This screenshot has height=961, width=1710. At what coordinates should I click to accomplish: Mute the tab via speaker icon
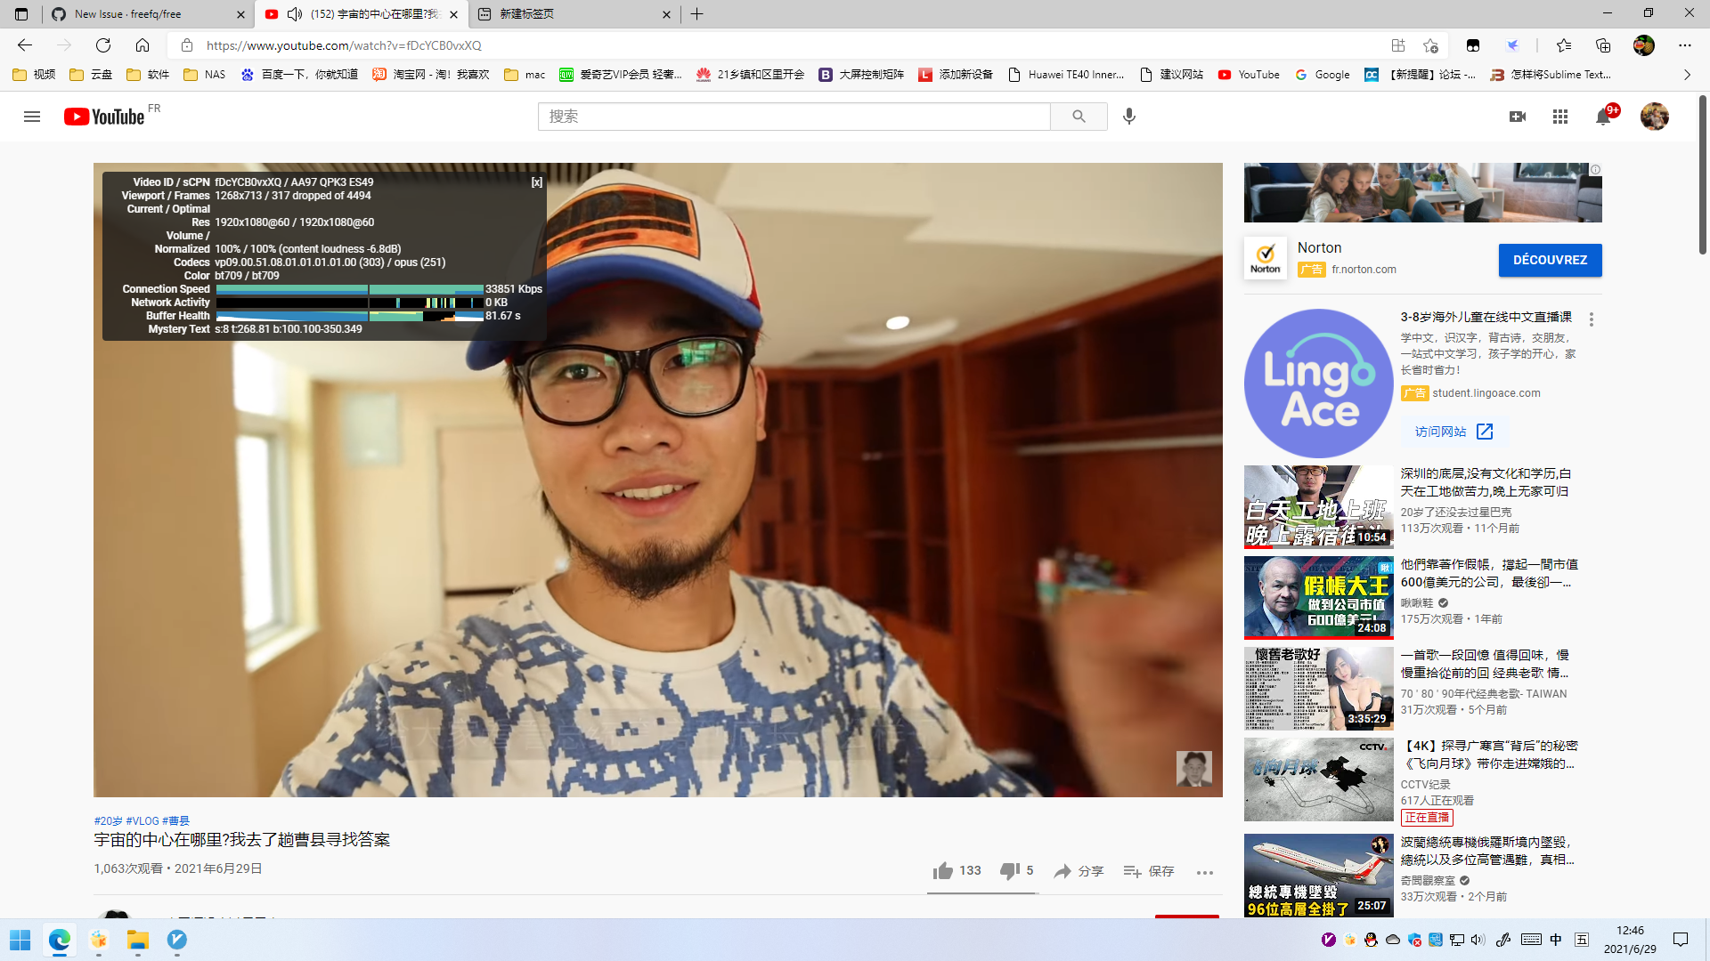tap(295, 14)
